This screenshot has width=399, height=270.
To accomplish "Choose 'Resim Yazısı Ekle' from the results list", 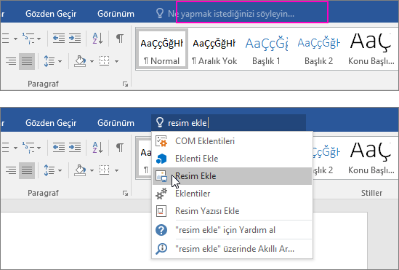I will pyautogui.click(x=232, y=211).
